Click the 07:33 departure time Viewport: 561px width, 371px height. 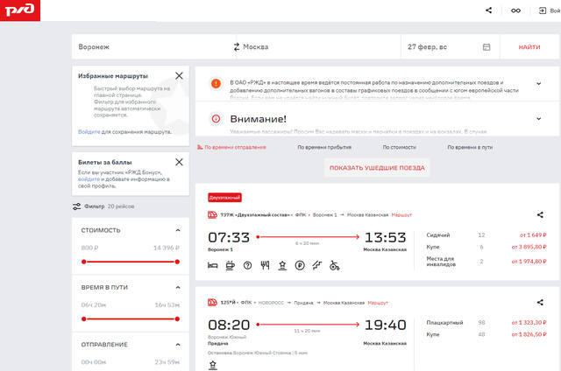229,237
